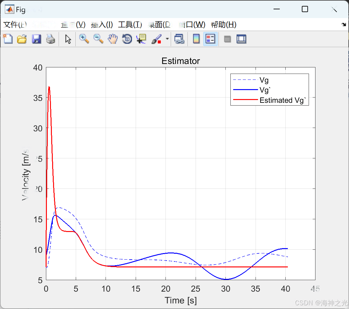The image size is (349, 309).
Task: Select the Edit Plot arrow tool
Action: (x=68, y=39)
